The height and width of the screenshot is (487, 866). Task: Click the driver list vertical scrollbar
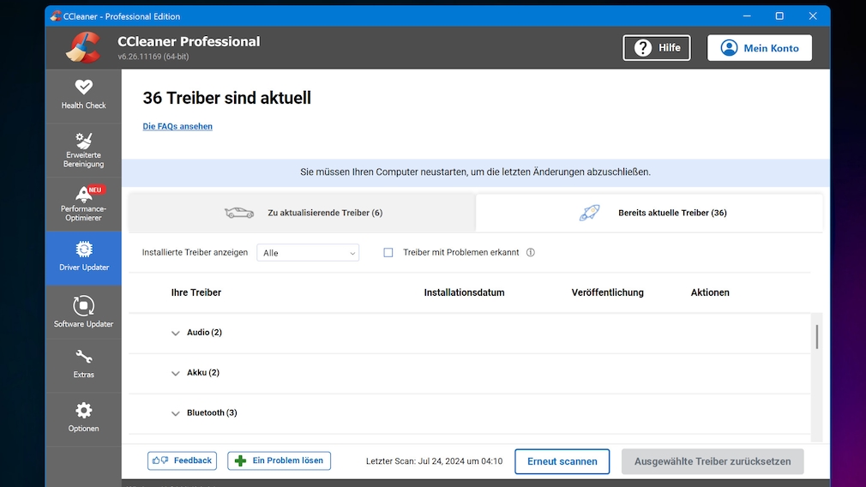(x=817, y=337)
